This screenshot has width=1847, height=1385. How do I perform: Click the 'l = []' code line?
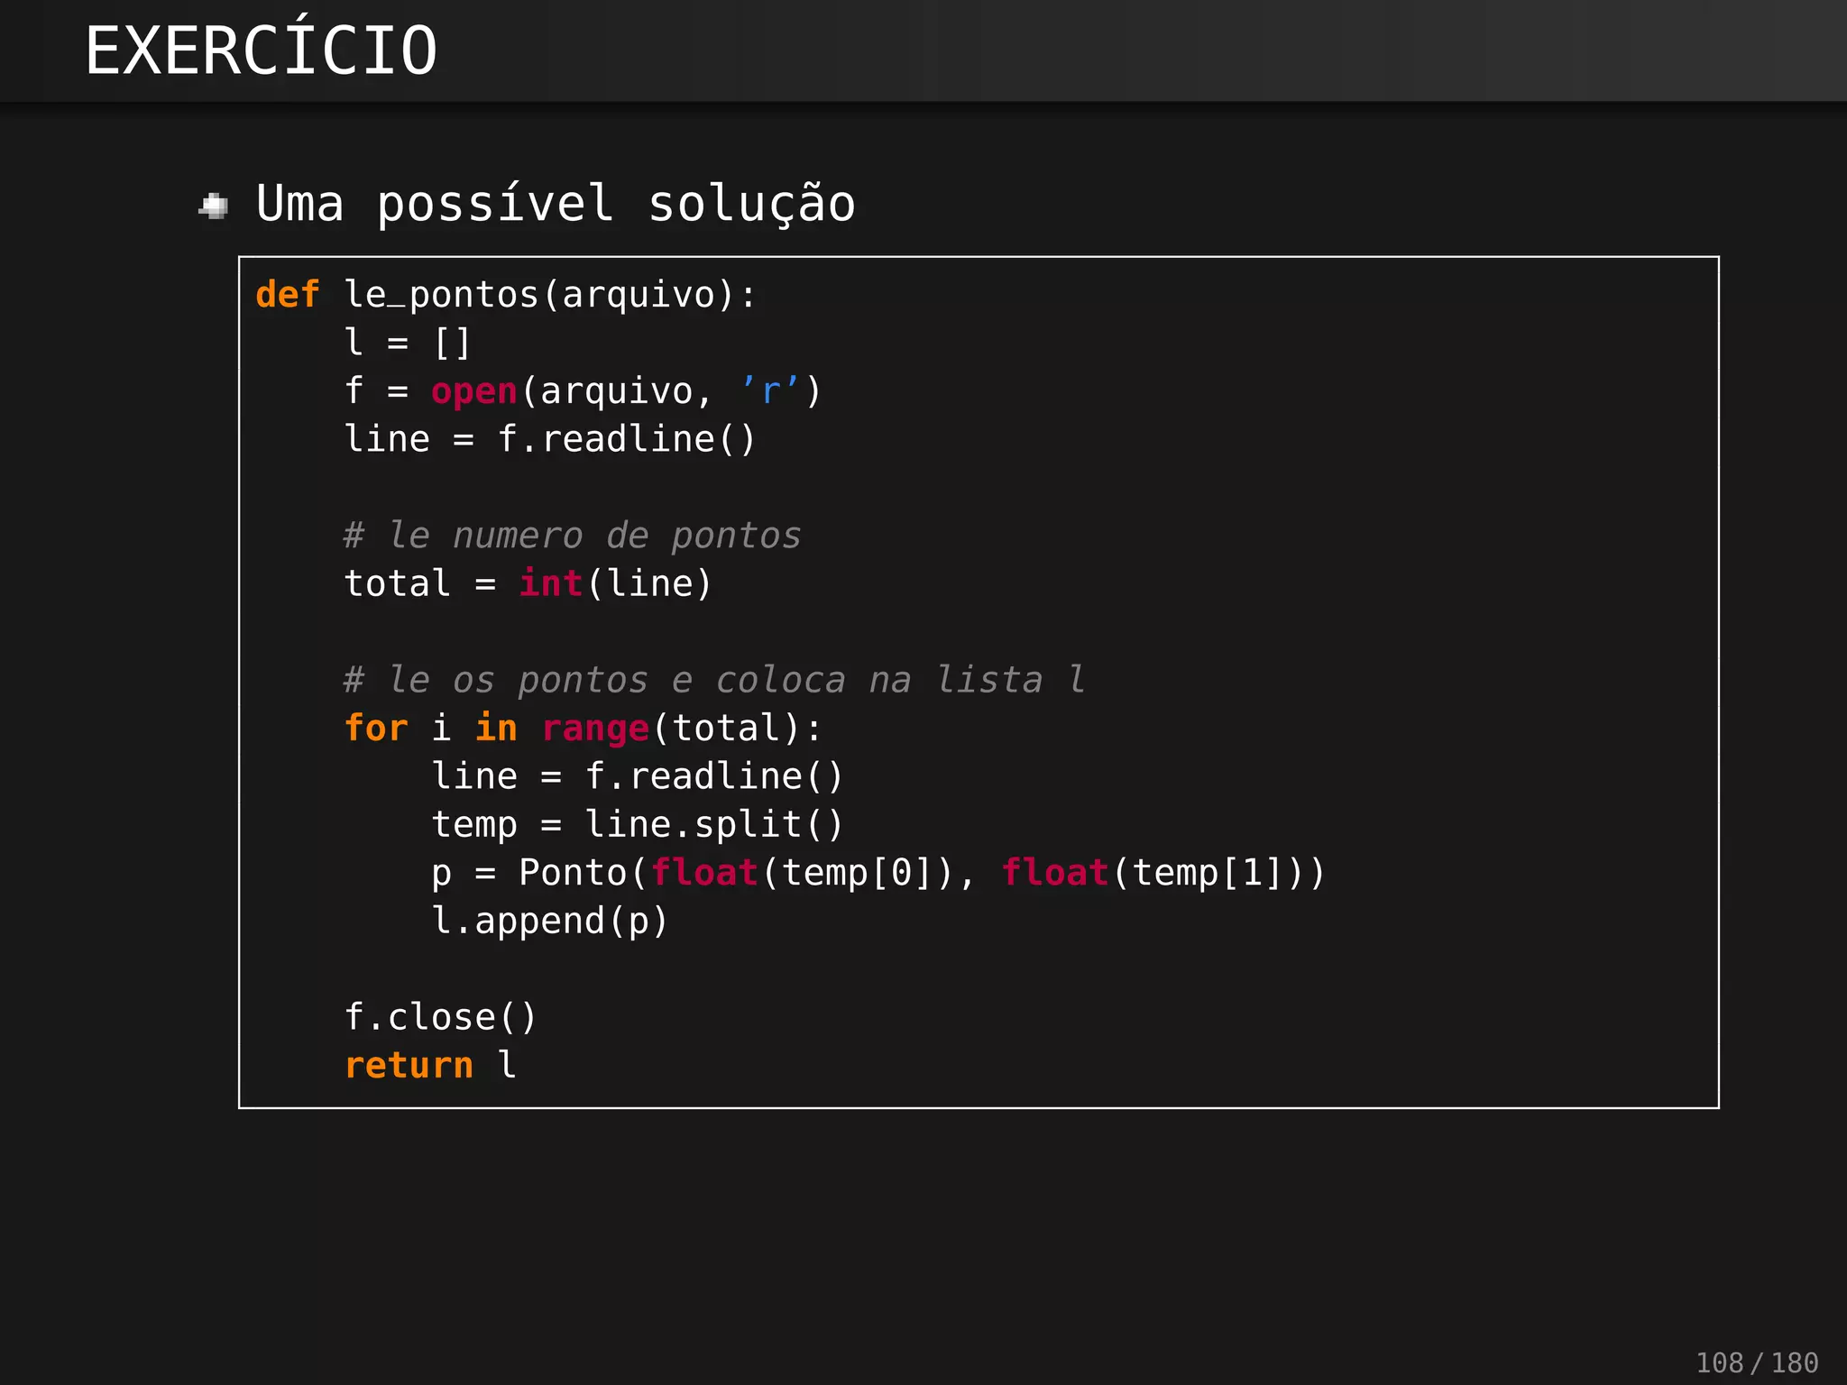click(408, 343)
